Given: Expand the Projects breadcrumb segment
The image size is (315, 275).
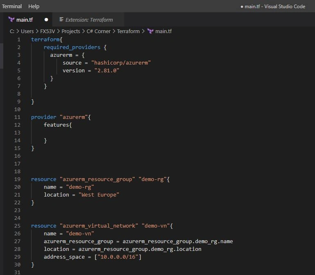Looking at the screenshot, I should (71, 31).
